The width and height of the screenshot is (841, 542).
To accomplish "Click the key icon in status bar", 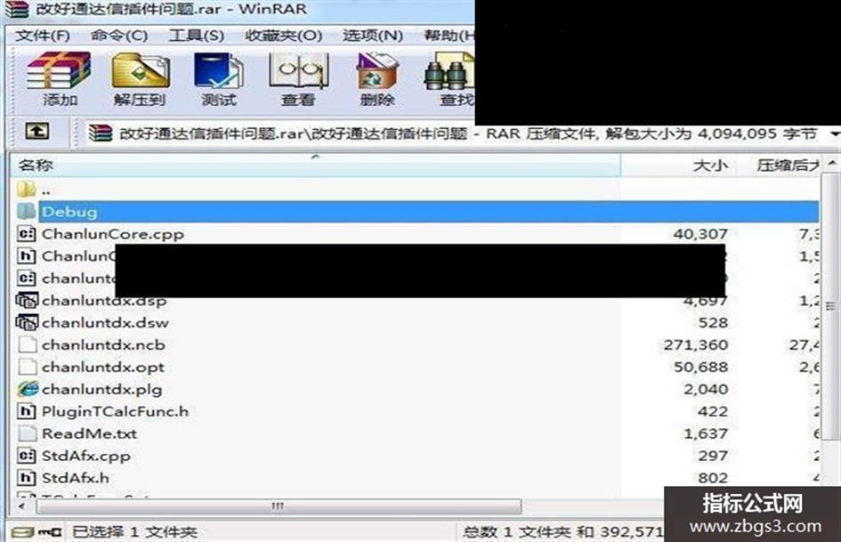I will tap(50, 532).
